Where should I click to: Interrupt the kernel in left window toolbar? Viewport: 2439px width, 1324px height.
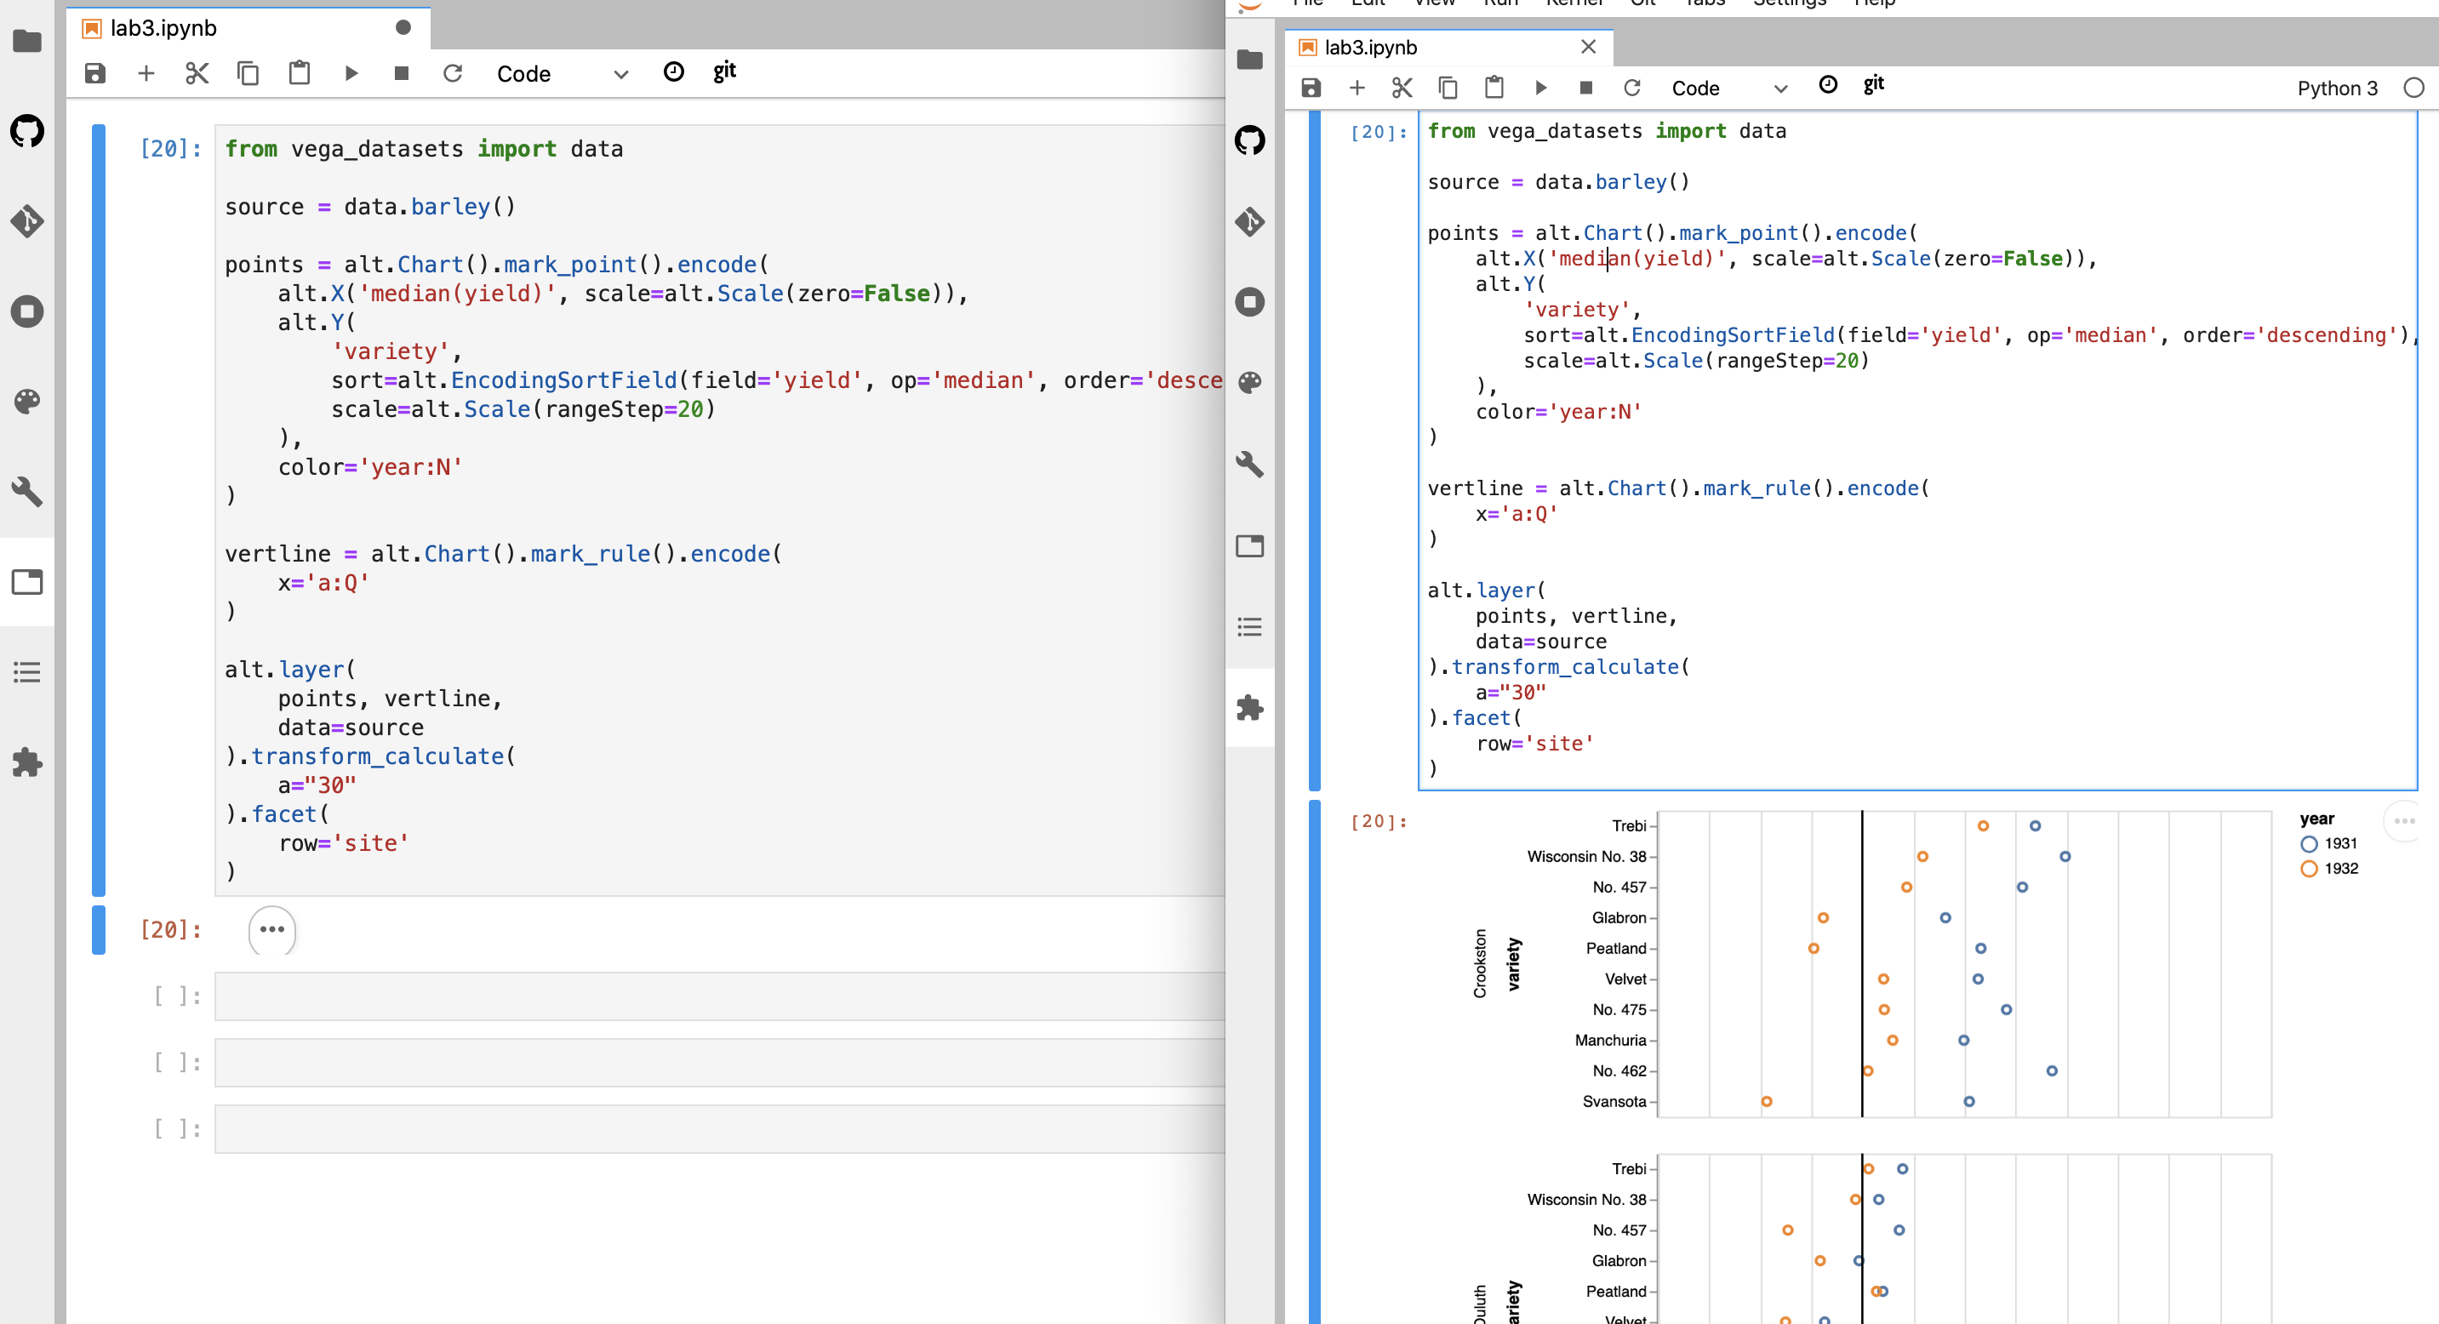[x=402, y=73]
